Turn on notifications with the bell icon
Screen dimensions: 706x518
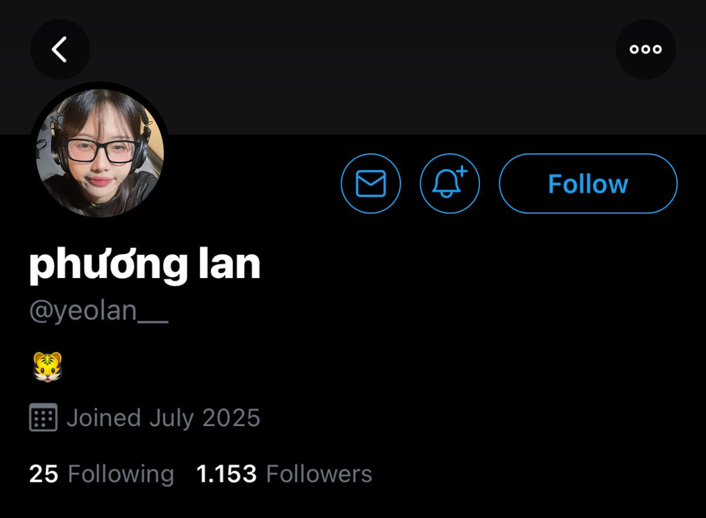point(450,183)
